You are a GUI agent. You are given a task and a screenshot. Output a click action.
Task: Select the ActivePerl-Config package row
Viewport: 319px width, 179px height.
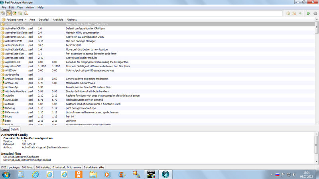coord(158,24)
